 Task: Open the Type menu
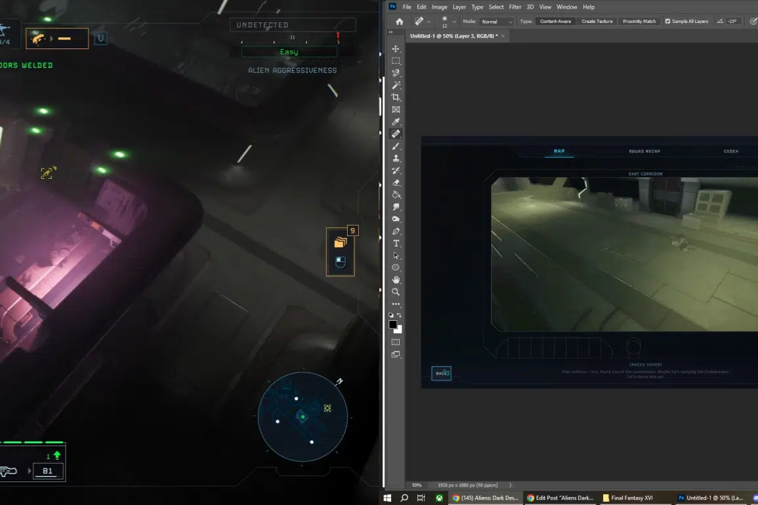pos(477,7)
